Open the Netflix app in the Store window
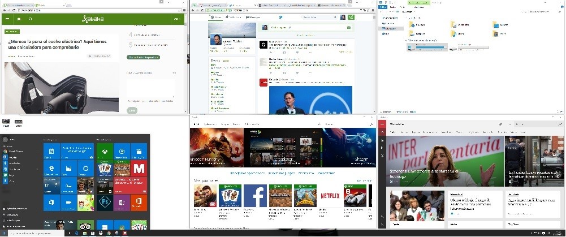566x237 pixels. click(x=330, y=196)
